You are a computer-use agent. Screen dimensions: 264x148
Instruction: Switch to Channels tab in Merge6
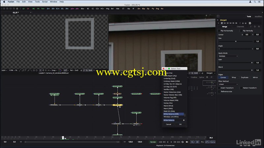point(240,27)
